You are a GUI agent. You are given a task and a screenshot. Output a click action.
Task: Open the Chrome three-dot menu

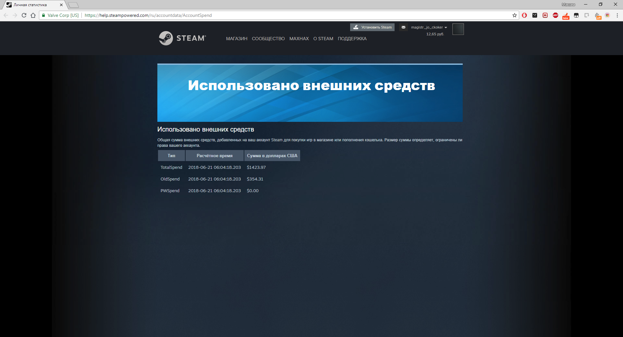point(617,15)
